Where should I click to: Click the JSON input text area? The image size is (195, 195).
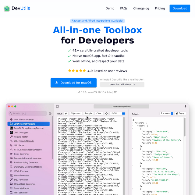90,156
